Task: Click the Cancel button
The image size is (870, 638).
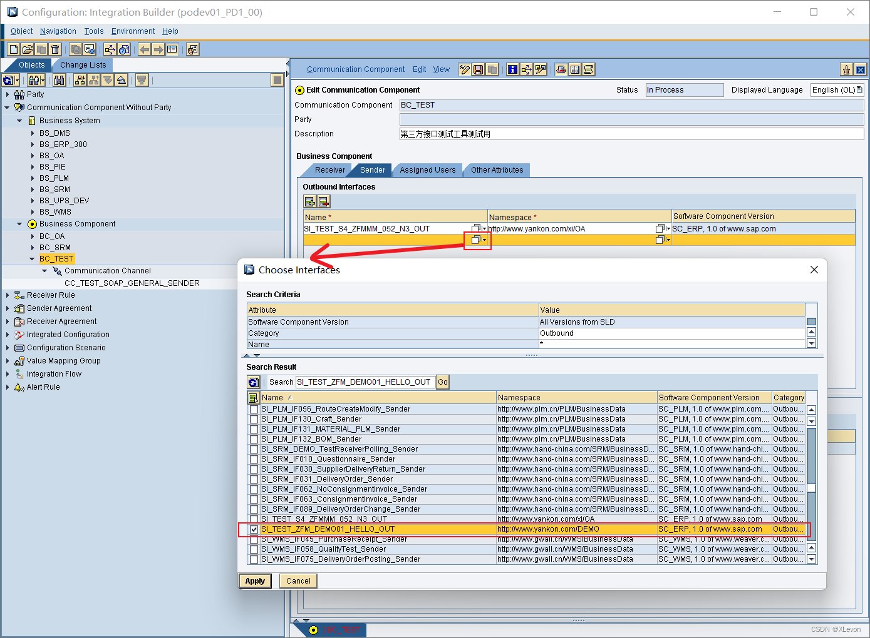Action: 298,581
